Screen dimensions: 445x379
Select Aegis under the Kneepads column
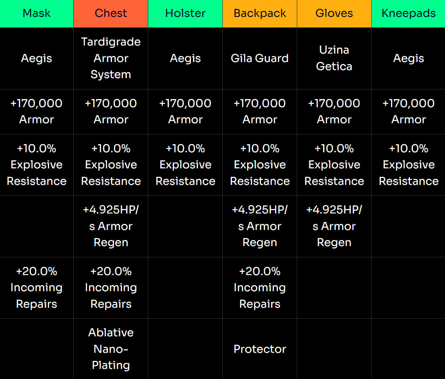tap(408, 58)
